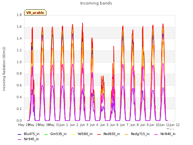Viewport: 193px width, 145px height.
Task: Click the 1.0 y-axis tick label
Action: click(19, 62)
